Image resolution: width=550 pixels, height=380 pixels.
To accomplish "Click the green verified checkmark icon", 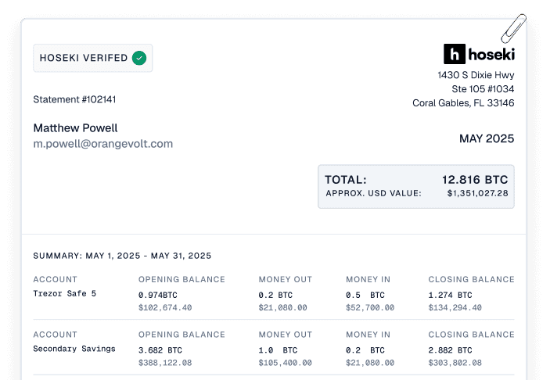I will (139, 58).
